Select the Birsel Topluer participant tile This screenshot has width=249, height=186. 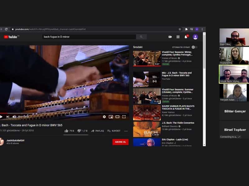(x=234, y=130)
